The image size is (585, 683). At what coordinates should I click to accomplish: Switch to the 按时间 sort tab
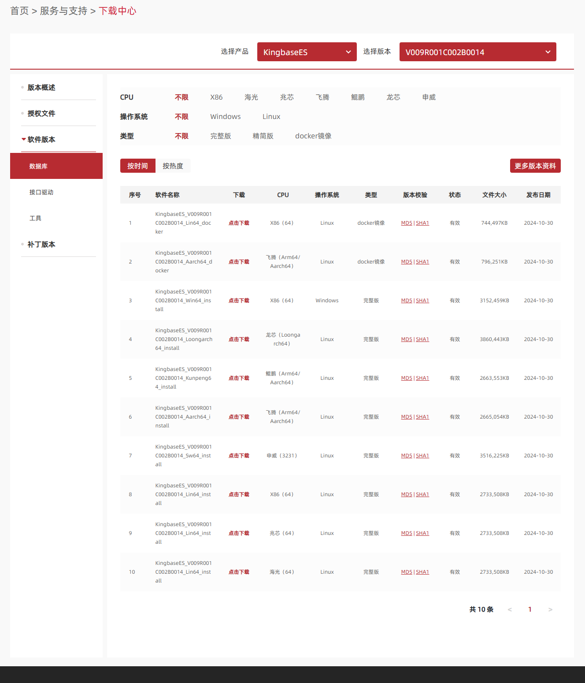[138, 166]
